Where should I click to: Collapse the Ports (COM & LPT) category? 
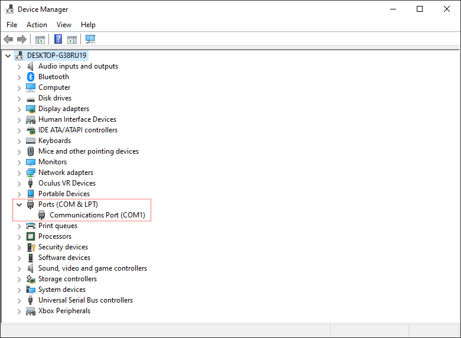point(19,204)
